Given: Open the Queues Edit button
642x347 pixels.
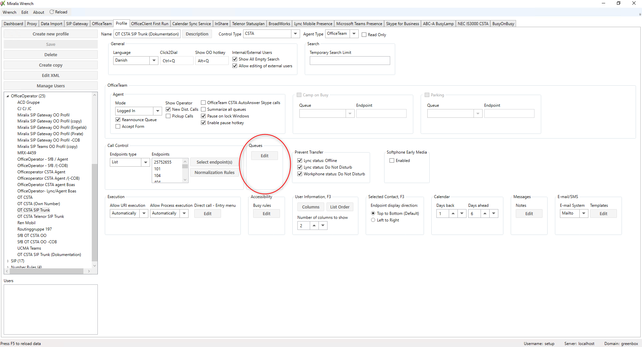Looking at the screenshot, I should (x=264, y=156).
